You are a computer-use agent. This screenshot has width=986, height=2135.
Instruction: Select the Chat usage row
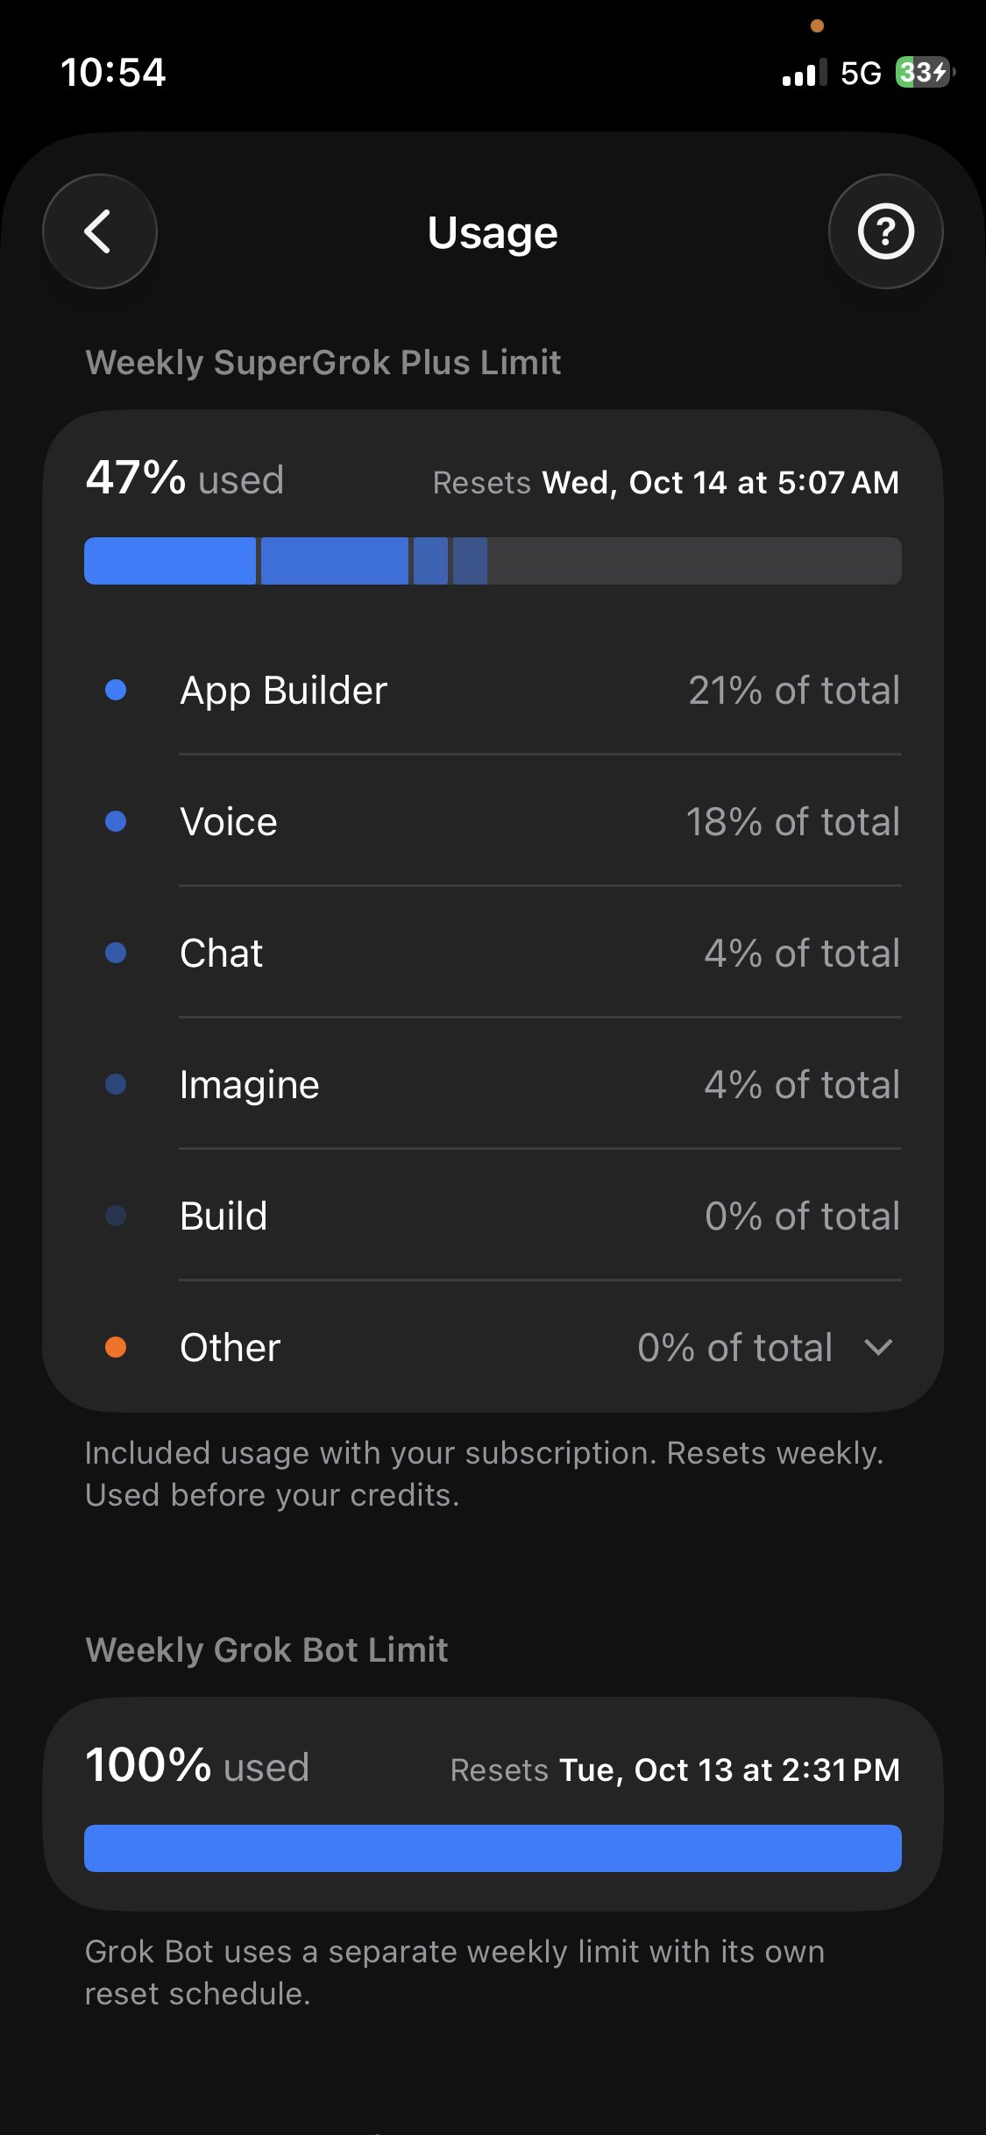point(493,953)
